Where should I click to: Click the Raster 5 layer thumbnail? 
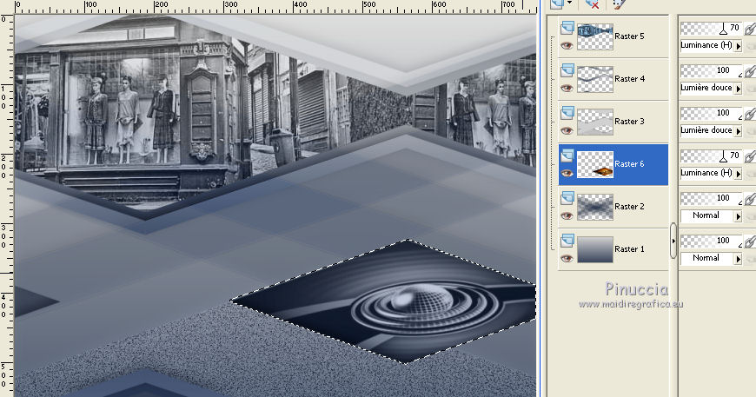(x=595, y=36)
